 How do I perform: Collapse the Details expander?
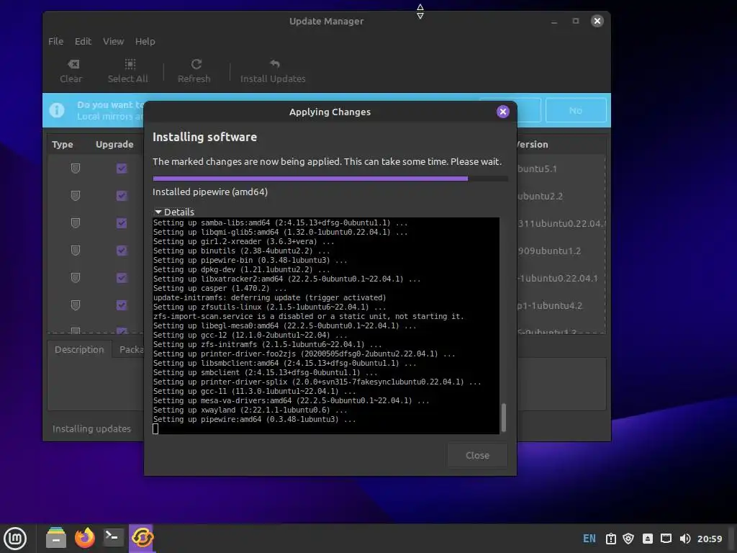(x=174, y=212)
